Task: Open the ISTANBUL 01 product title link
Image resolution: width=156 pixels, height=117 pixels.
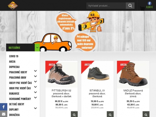Action: (x=97, y=93)
